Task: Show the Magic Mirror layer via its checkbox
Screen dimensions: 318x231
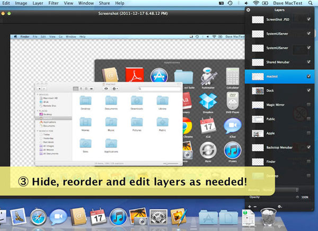Action: pos(308,105)
